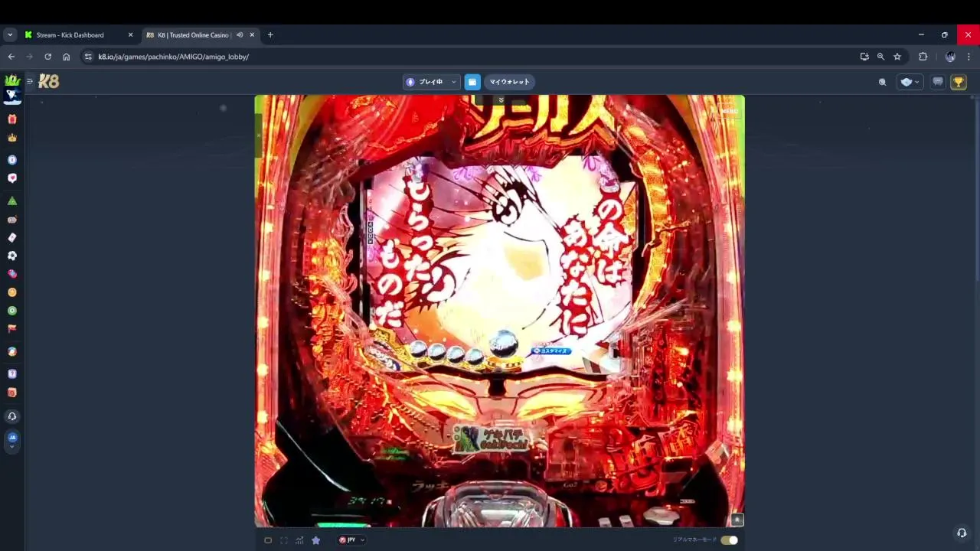Close the Kick Dashboard tab
Screen dimensions: 980x551
130,35
